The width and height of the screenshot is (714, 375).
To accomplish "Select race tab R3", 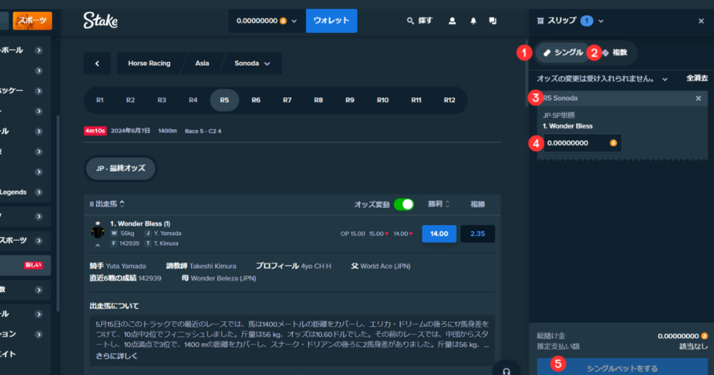I will (x=162, y=100).
